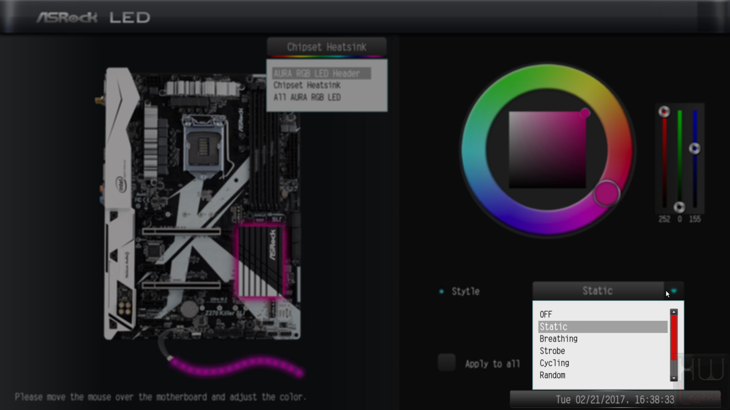Click the green channel slider handle
Screen dimensions: 730x410
679,207
